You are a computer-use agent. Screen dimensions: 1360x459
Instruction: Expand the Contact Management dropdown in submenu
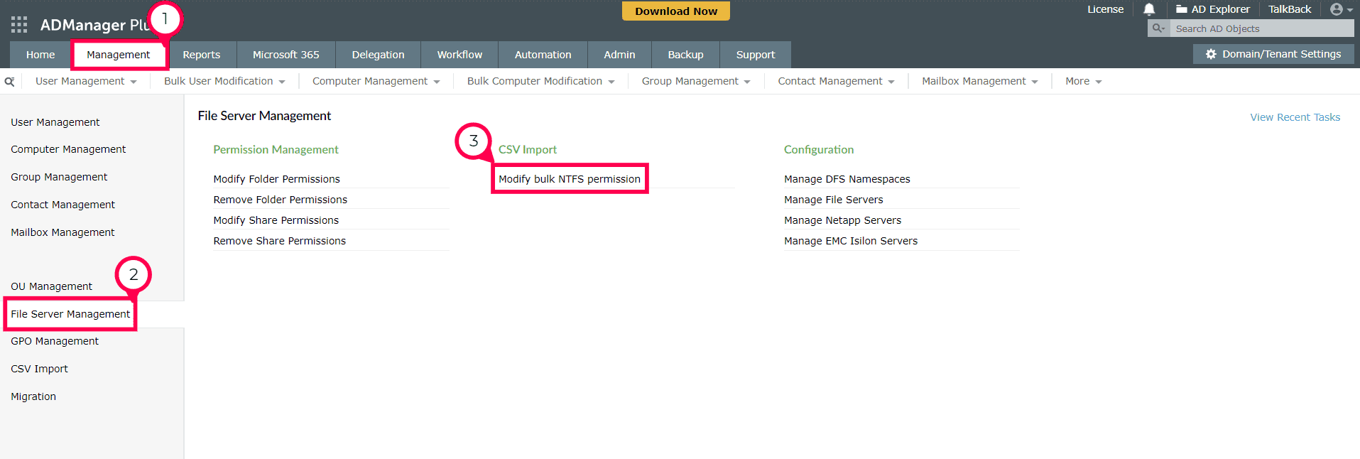[836, 81]
